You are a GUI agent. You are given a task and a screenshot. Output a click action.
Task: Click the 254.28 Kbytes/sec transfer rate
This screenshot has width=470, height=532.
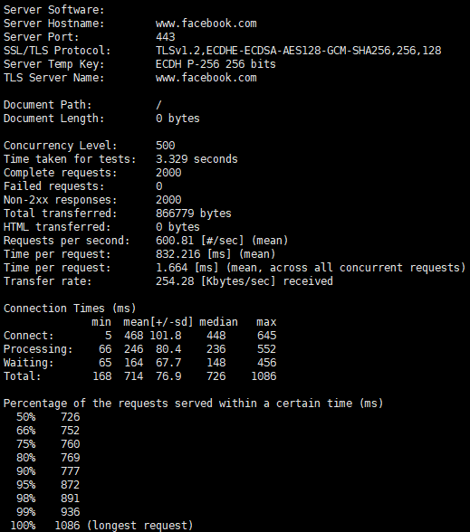click(x=175, y=281)
